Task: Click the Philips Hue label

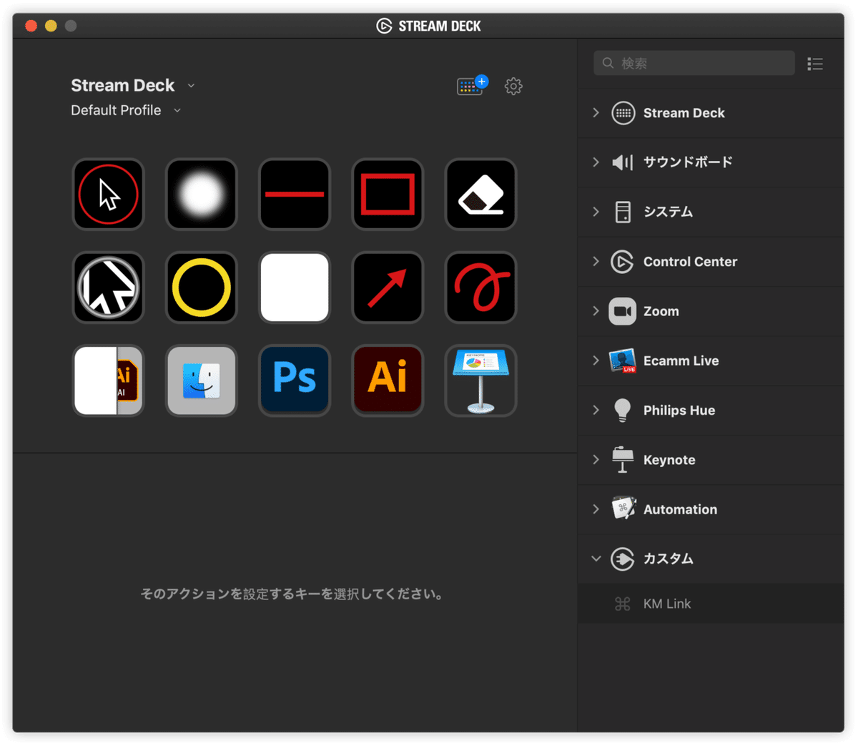Action: (x=679, y=411)
